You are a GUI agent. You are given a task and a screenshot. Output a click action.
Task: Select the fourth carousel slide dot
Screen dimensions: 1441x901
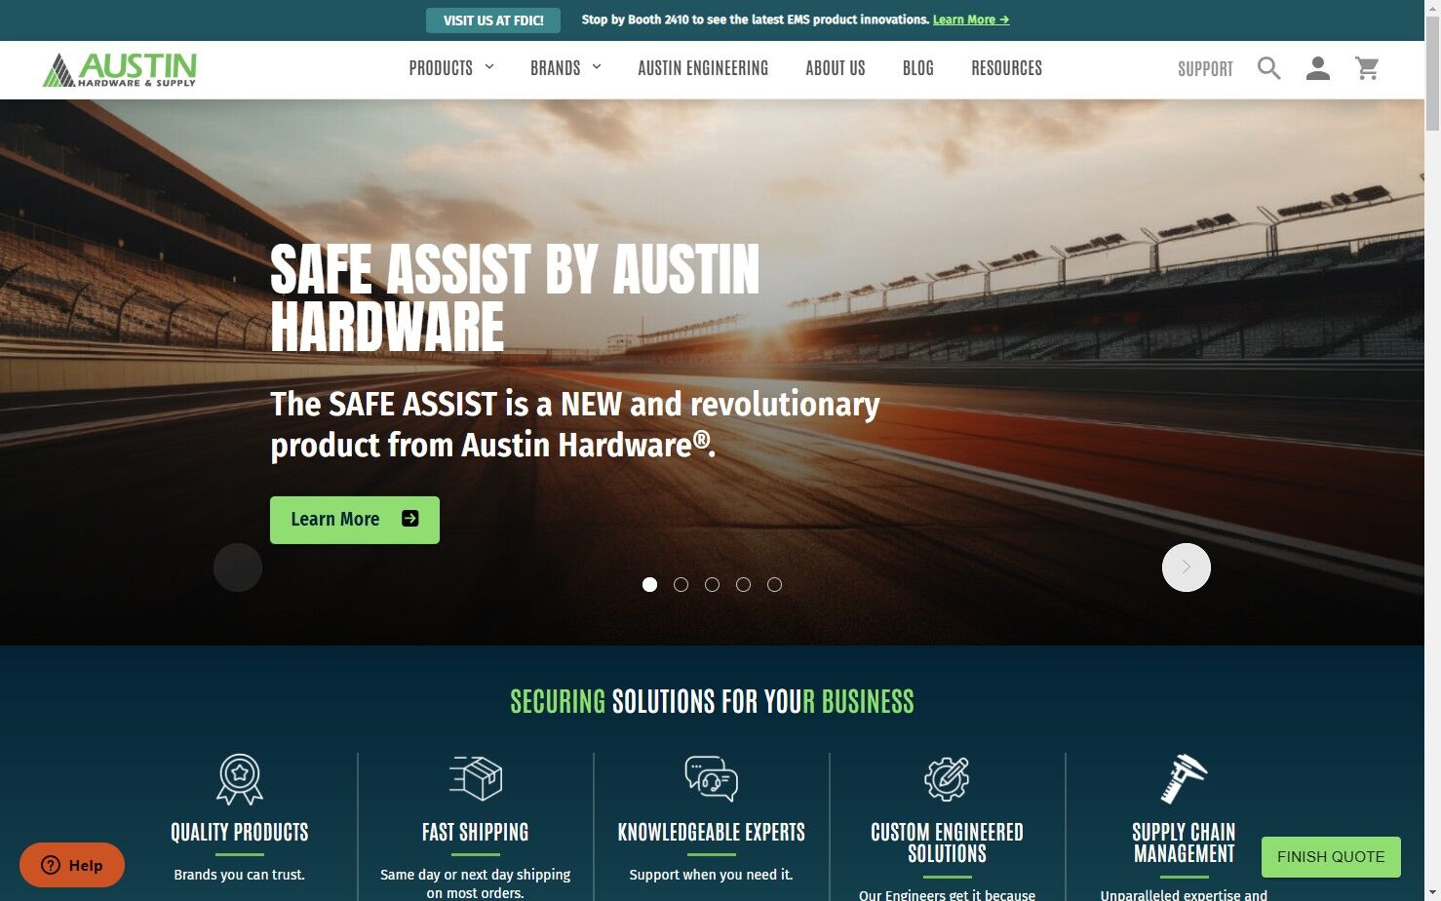point(744,585)
